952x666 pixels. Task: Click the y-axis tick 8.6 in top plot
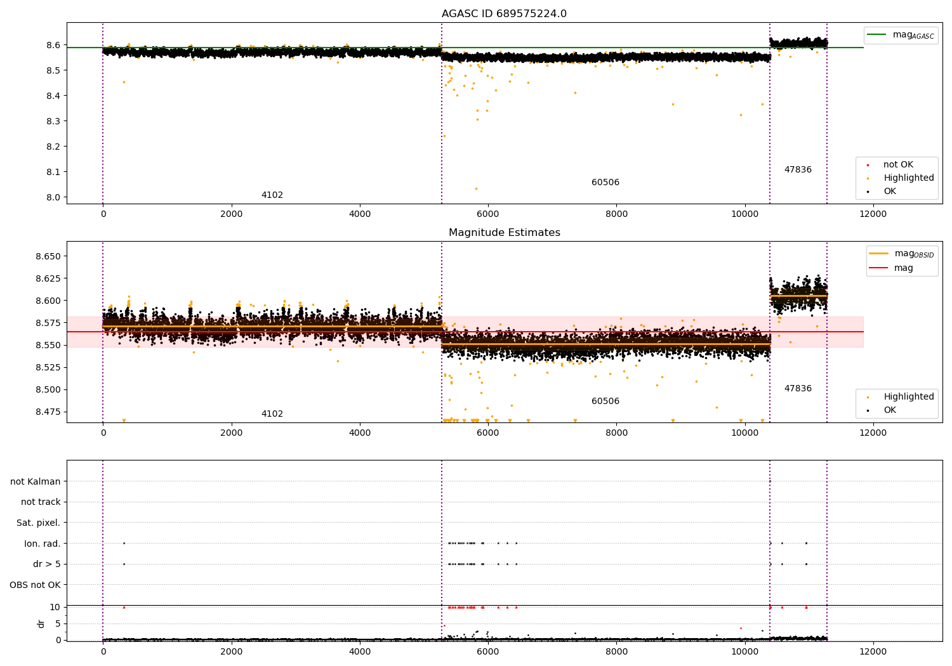click(53, 45)
